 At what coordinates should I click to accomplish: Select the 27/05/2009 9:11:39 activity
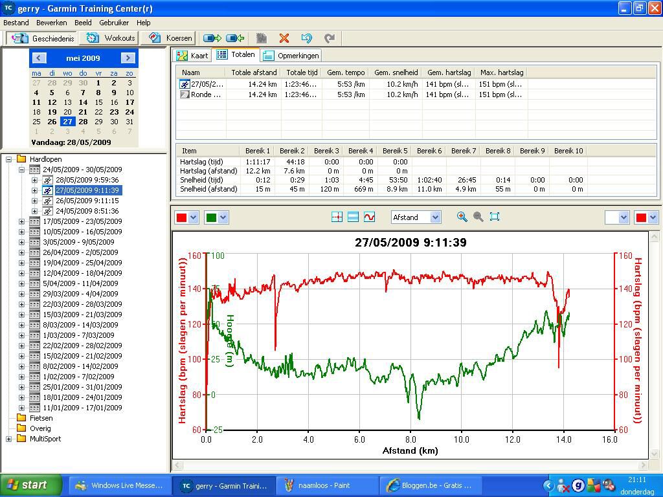(87, 191)
